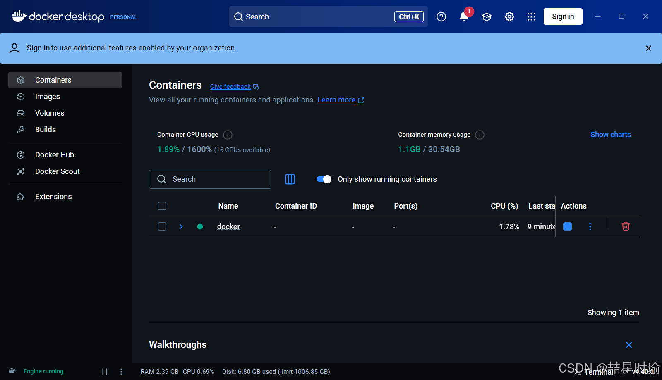Open Docker Hub in the sidebar

pyautogui.click(x=65, y=155)
